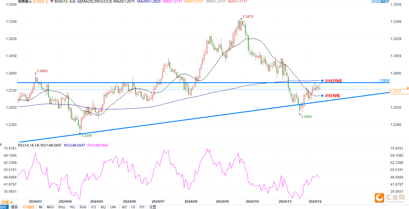Switch to the 模板 tab
Viewport: 409px width, 209px height.
click(x=14, y=207)
